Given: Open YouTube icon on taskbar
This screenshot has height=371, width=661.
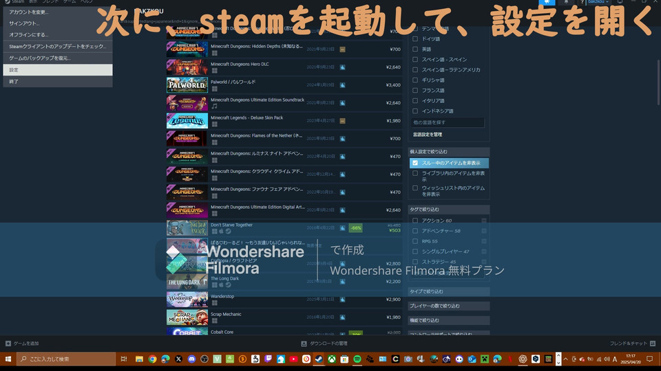Looking at the screenshot, I should 293,359.
